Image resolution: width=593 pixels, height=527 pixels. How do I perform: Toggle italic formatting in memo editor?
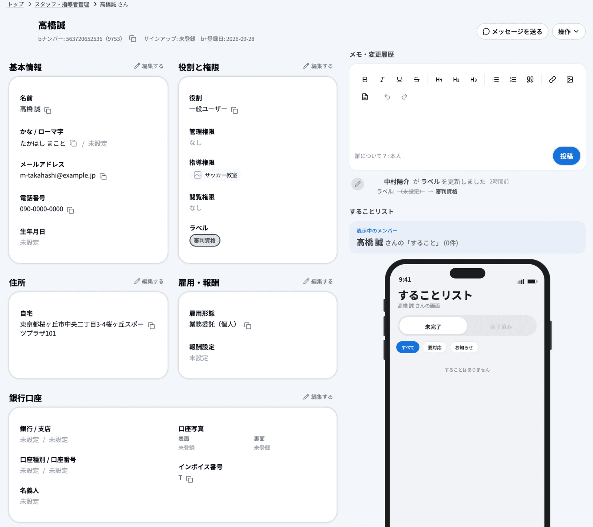click(382, 80)
